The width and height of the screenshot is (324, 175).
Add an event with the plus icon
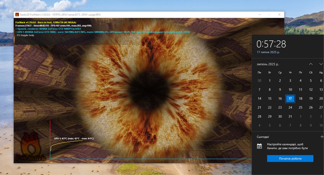(x=322, y=137)
